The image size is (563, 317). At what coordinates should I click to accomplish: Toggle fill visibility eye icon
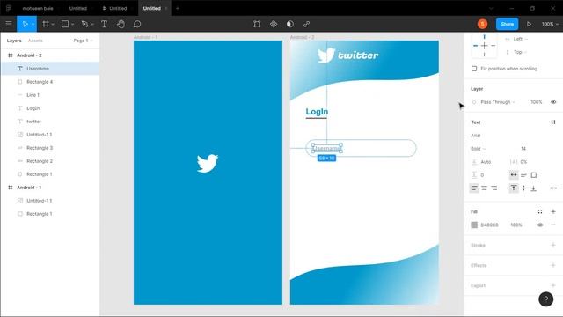(540, 225)
